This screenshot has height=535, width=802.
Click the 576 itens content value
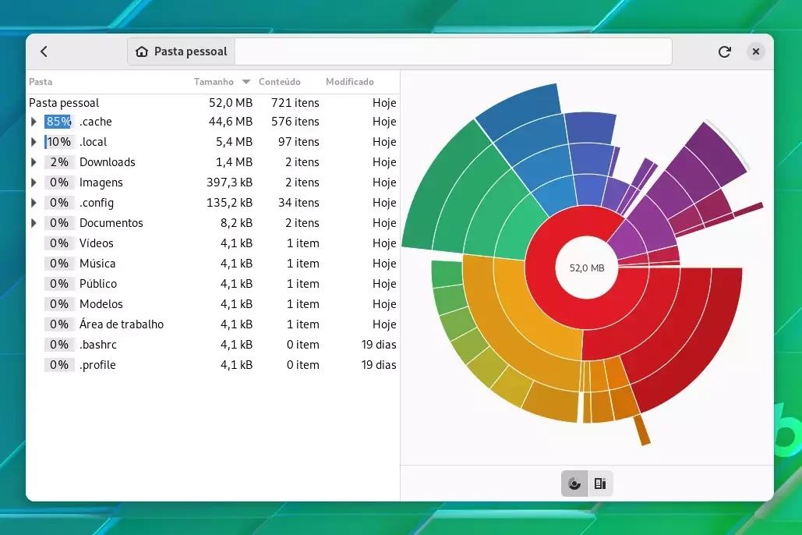coord(295,122)
